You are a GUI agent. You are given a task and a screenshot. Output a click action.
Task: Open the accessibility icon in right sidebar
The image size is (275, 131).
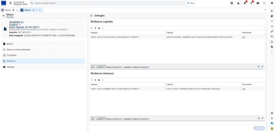coord(272,118)
